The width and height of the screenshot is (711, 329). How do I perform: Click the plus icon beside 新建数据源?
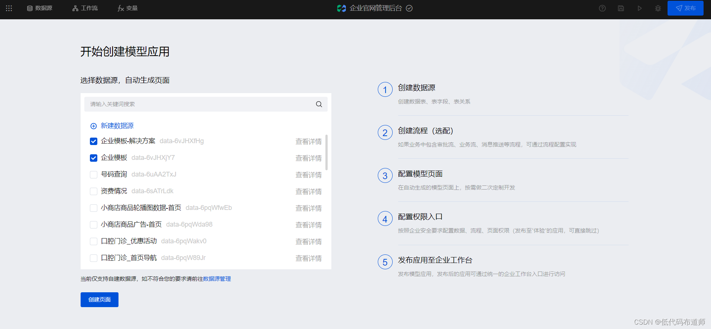pyautogui.click(x=94, y=126)
